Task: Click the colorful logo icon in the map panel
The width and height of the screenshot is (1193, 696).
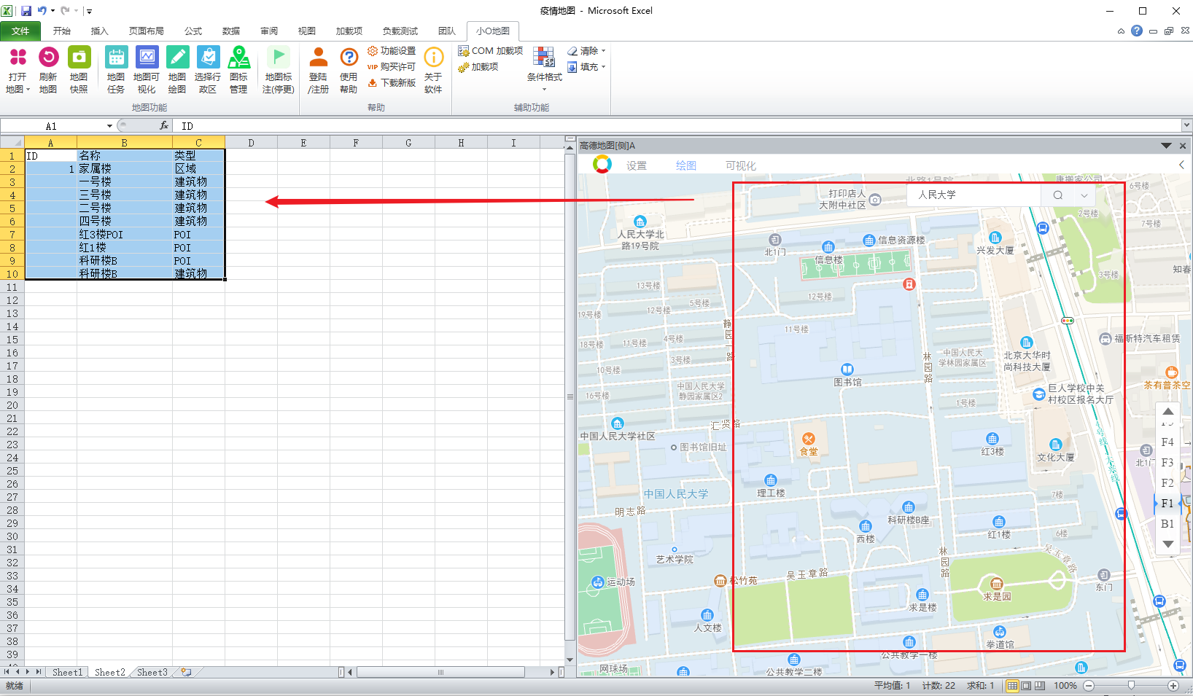Action: coord(602,165)
